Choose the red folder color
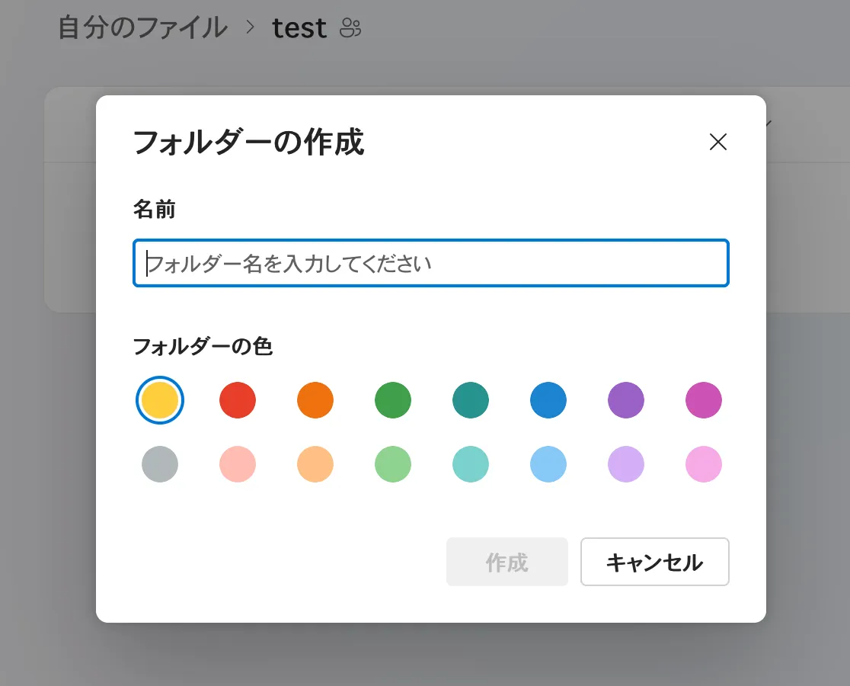 click(x=238, y=400)
